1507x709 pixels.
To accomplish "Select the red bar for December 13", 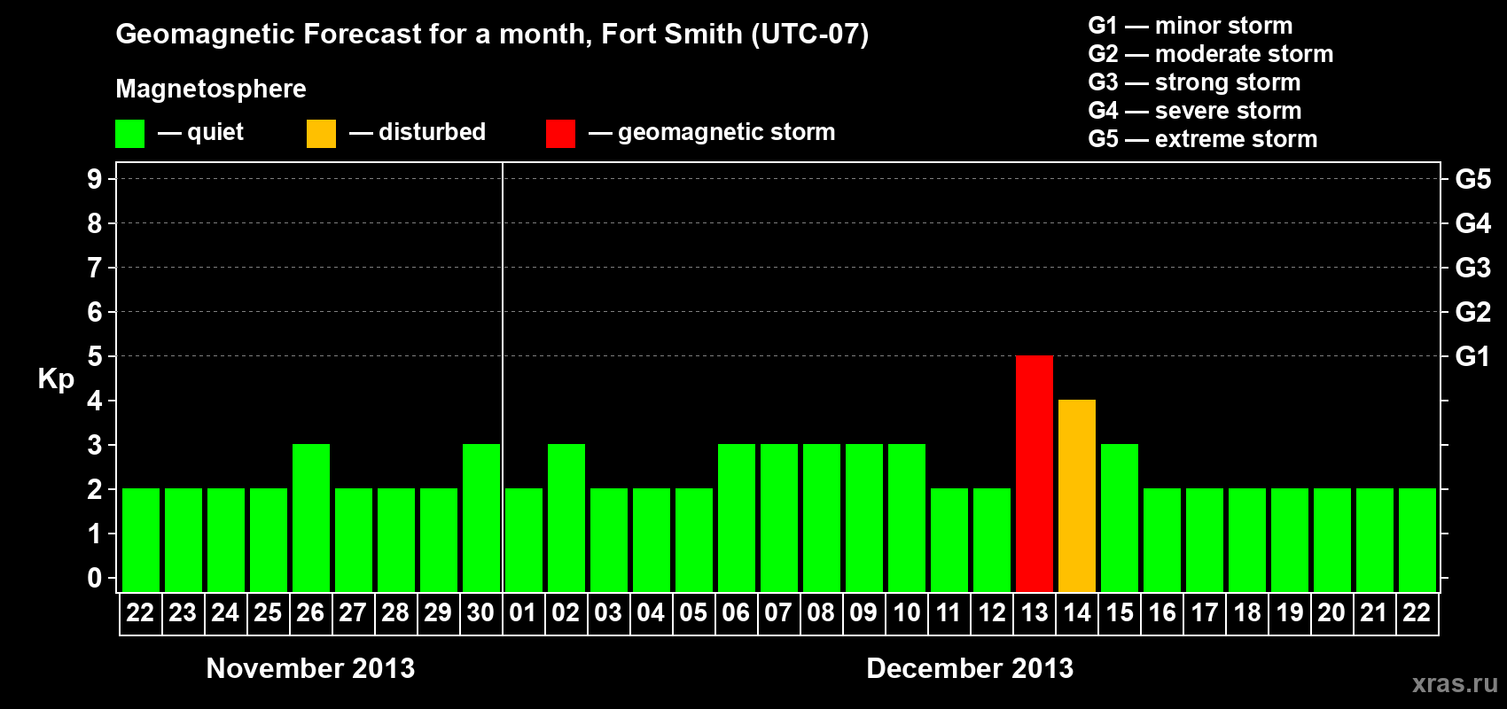I will coord(1035,473).
